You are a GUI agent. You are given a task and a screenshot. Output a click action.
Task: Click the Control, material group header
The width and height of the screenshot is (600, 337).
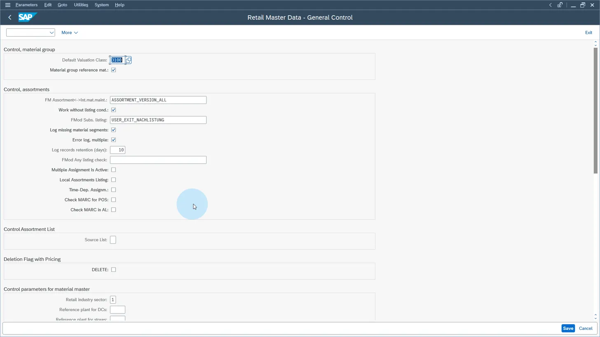pos(29,49)
